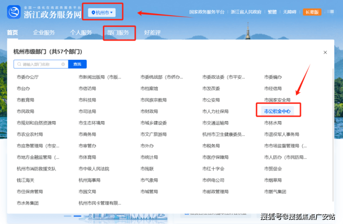Viewport: 343px width, 224px height.
Task: Open 国家政务服务平台 link
Action: click(207, 12)
